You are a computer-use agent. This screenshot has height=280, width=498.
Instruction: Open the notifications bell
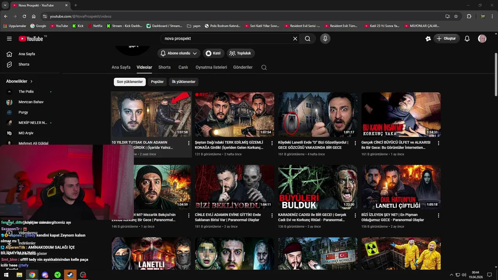(467, 38)
